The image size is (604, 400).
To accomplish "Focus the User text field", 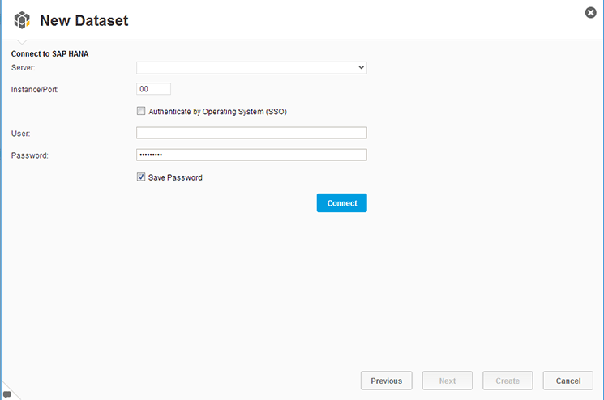I will click(251, 133).
